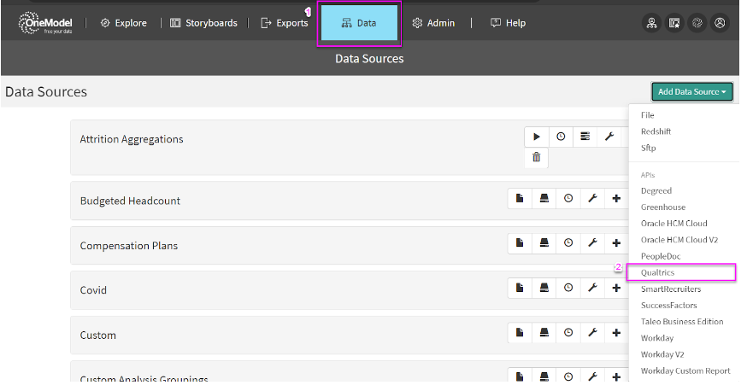The width and height of the screenshot is (741, 391).
Task: Open the Explore menu
Action: 124,23
